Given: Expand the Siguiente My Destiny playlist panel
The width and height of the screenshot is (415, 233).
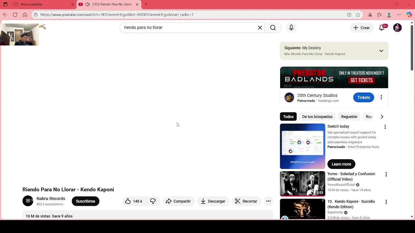Looking at the screenshot, I should [381, 51].
